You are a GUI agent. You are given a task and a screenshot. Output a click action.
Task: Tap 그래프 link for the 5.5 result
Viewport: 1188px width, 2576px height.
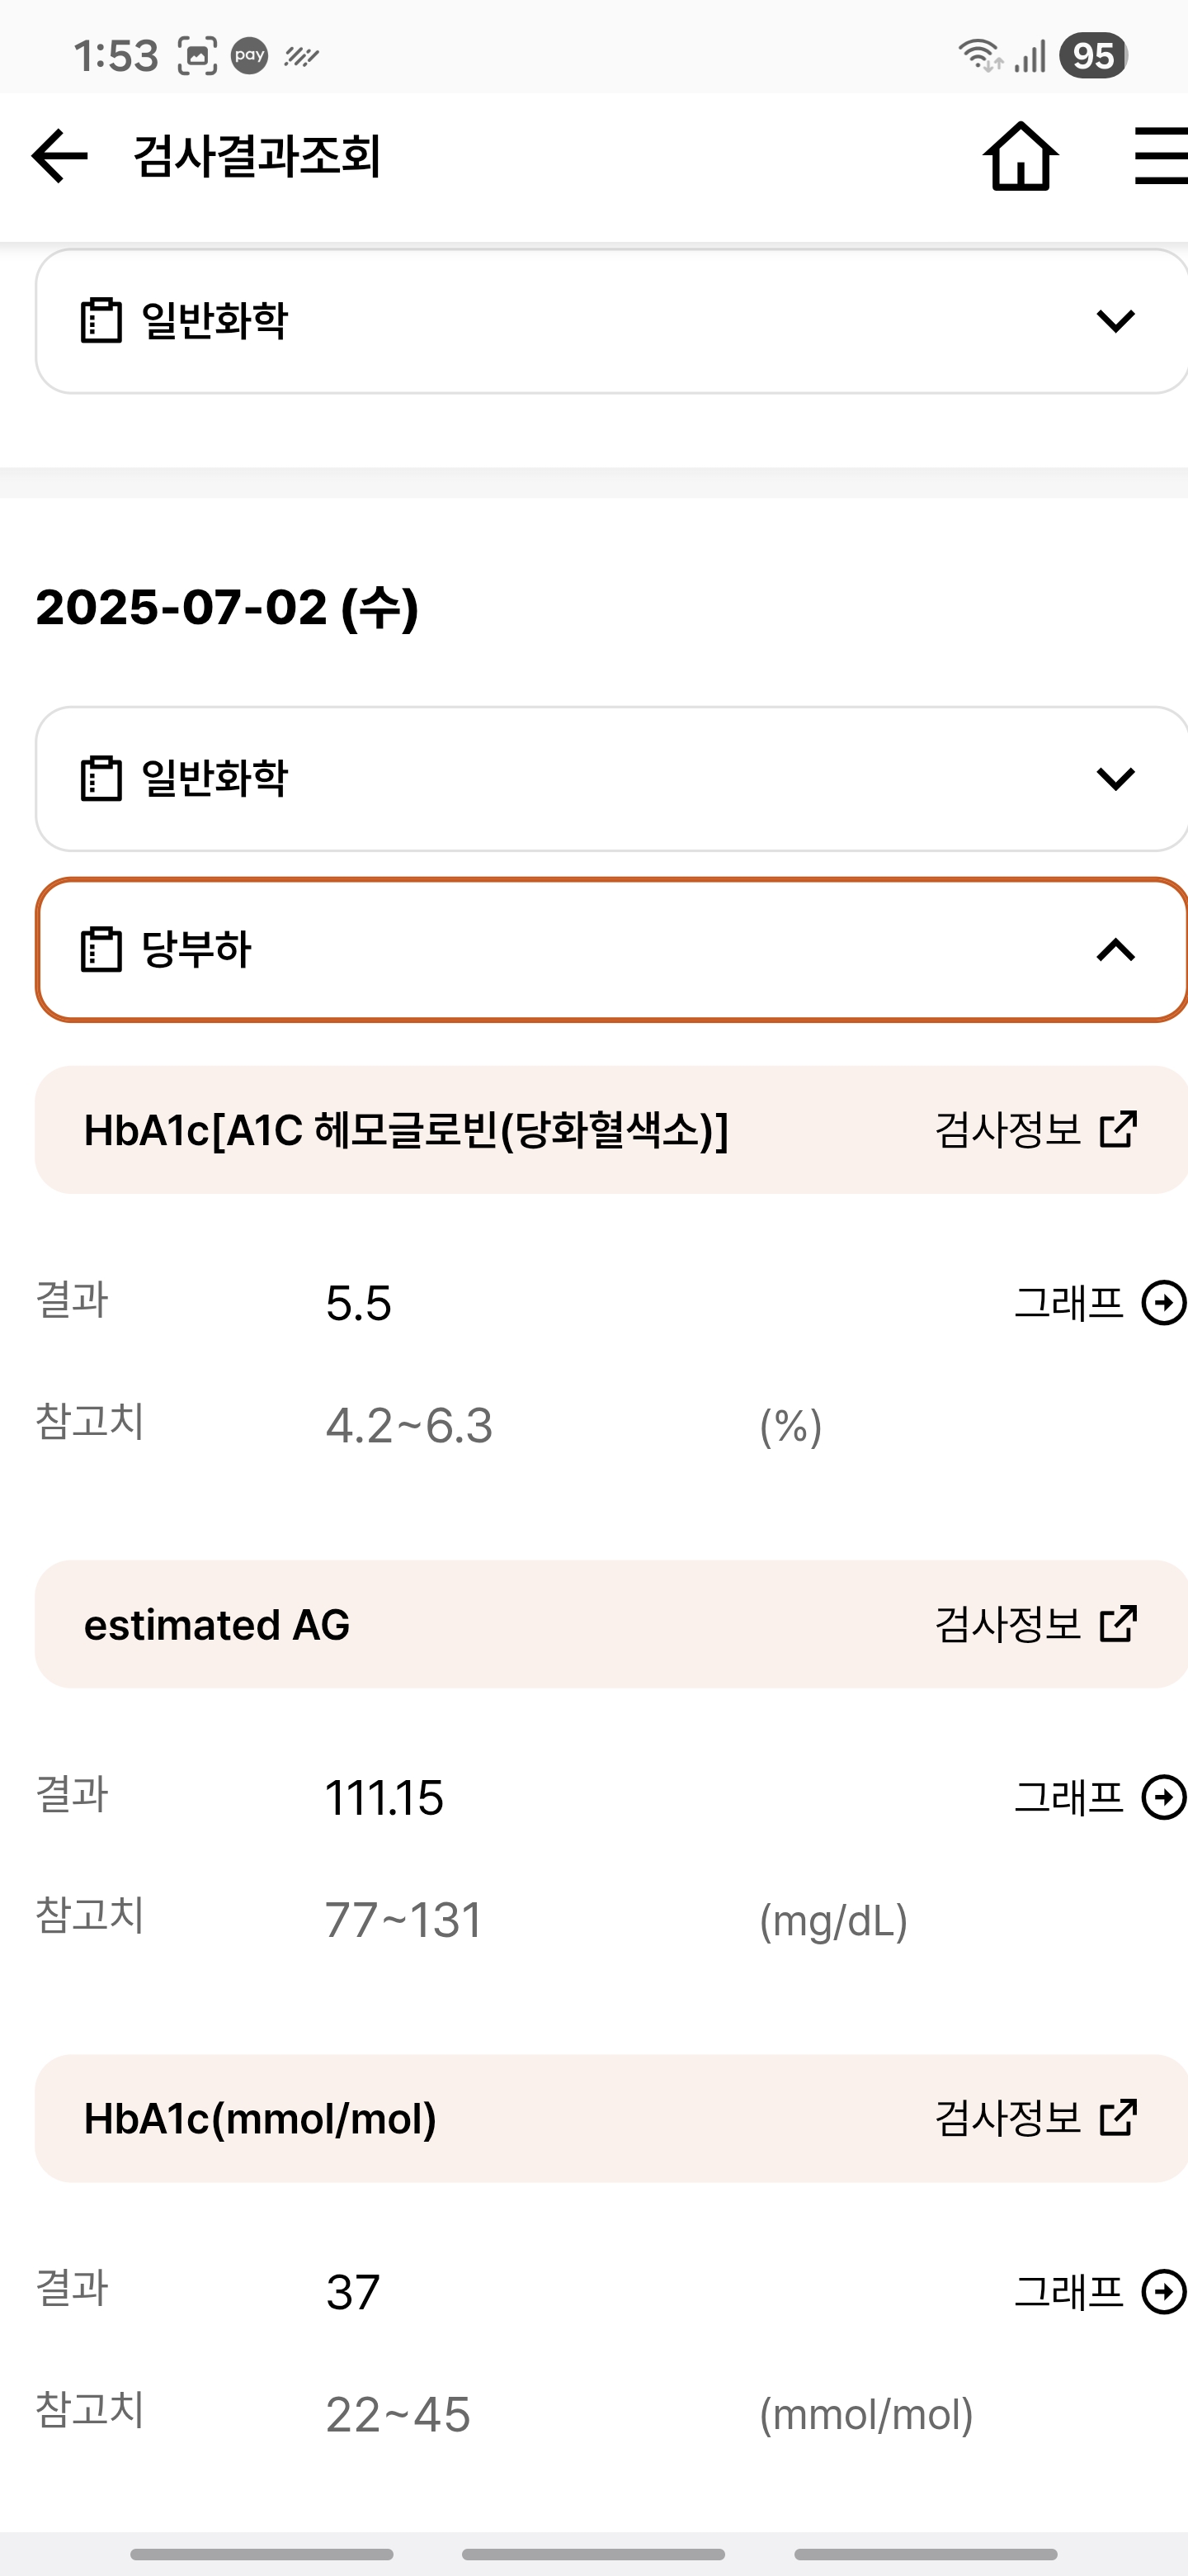[1069, 1303]
